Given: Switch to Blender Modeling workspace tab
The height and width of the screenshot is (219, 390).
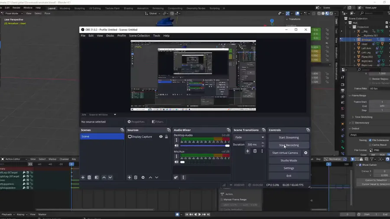Looking at the screenshot, I should click(x=65, y=8).
